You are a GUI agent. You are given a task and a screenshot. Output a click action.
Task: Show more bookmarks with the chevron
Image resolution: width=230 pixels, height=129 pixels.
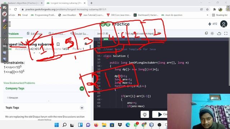coord(207,15)
